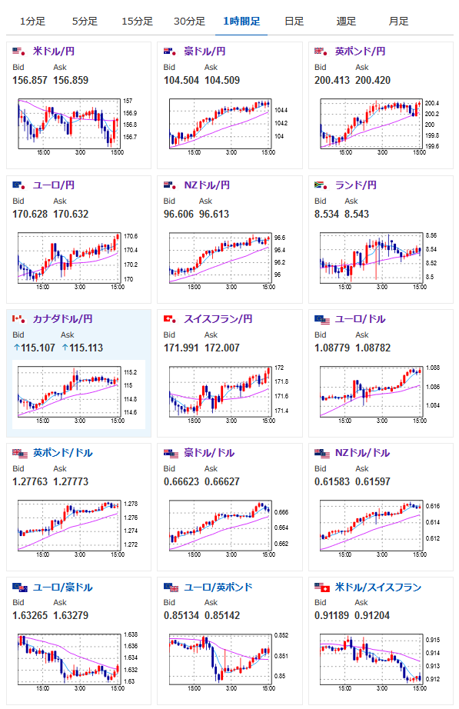Click the flag icon beside 米ドル/スイスフラン

pyautogui.click(x=322, y=588)
